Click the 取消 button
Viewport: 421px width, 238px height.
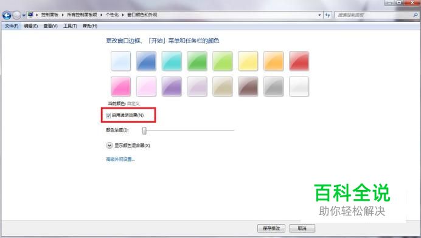coord(302,228)
